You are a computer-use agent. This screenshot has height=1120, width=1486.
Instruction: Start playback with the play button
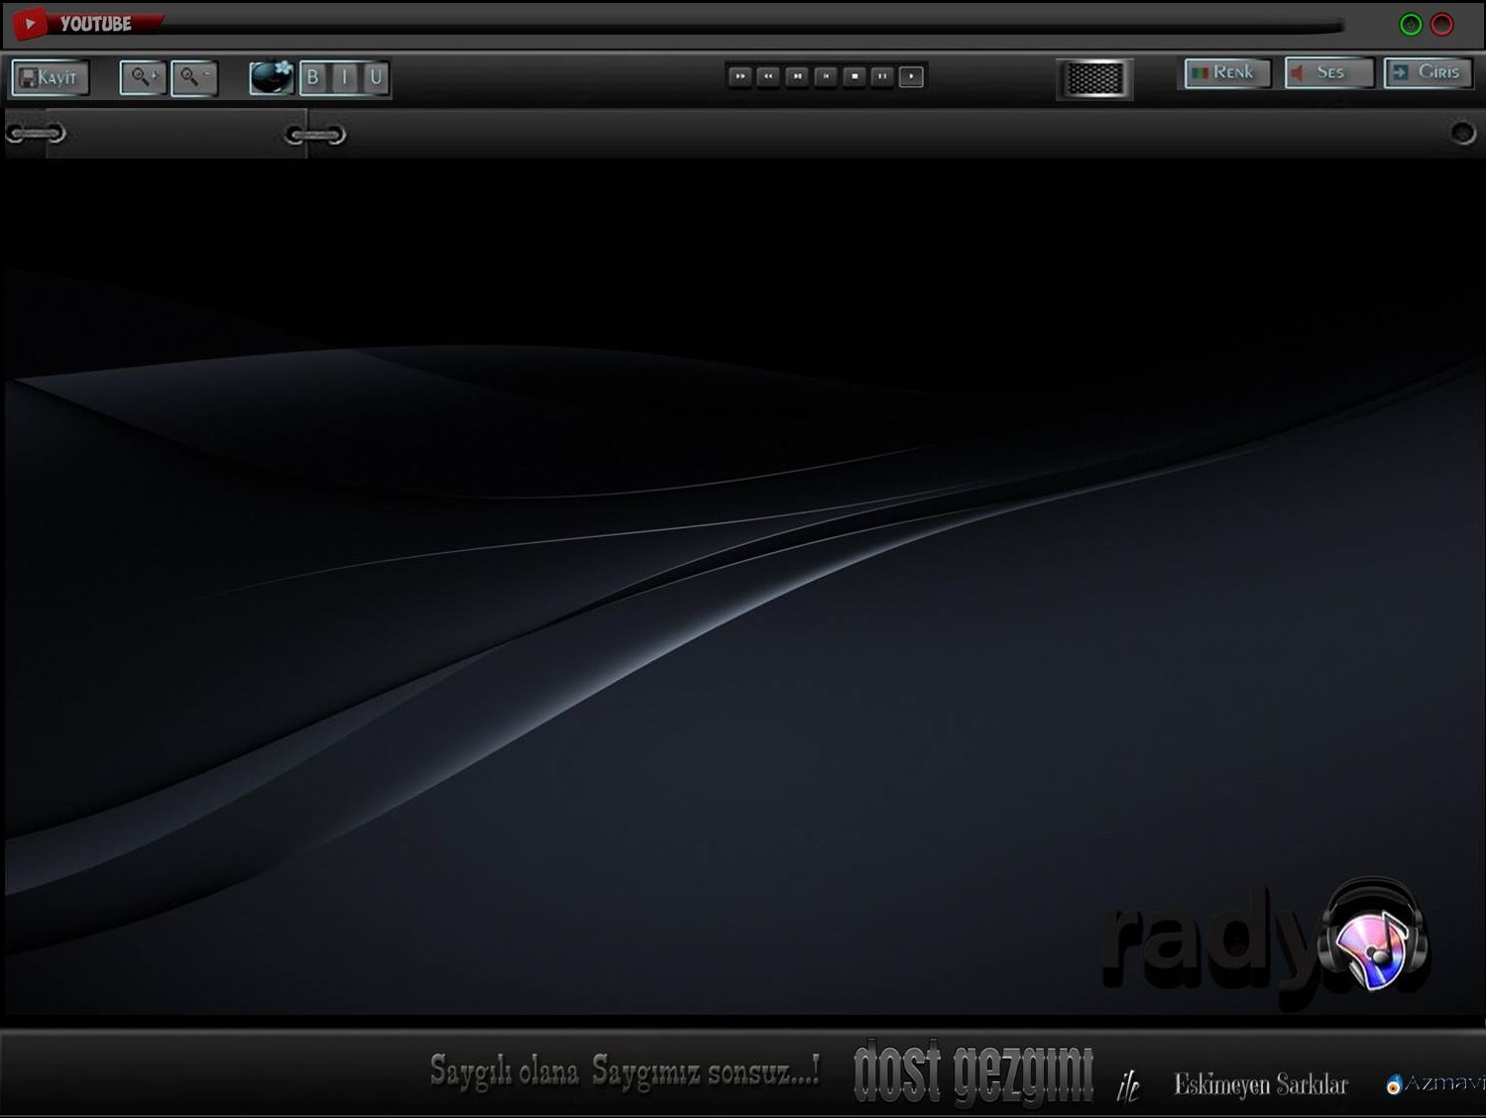tap(911, 76)
